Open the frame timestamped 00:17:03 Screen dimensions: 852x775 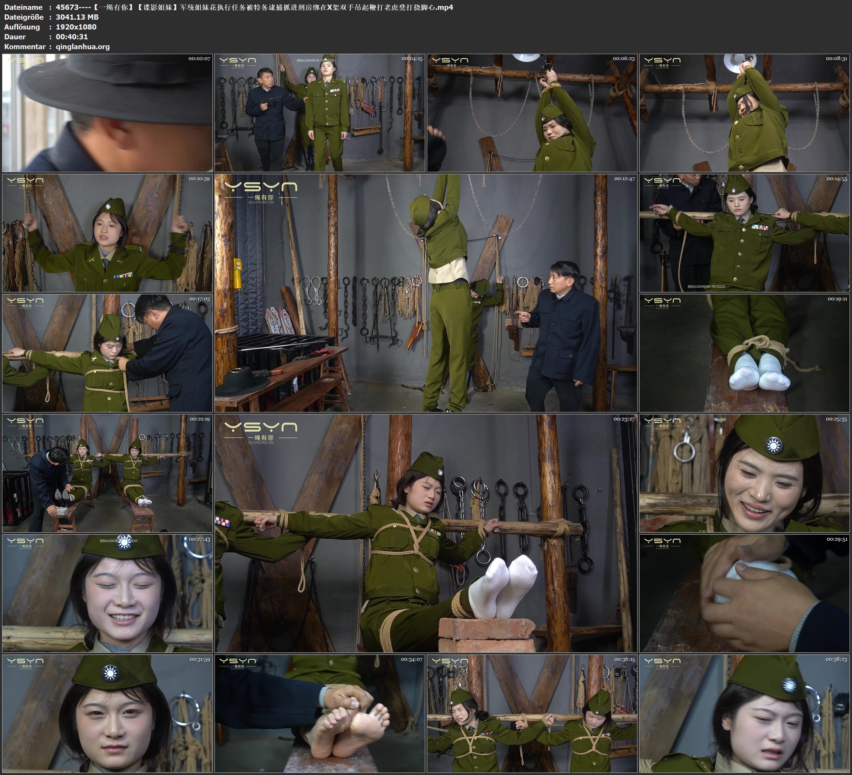(x=107, y=353)
